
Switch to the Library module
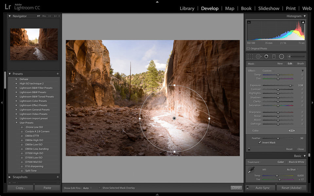pyautogui.click(x=187, y=8)
